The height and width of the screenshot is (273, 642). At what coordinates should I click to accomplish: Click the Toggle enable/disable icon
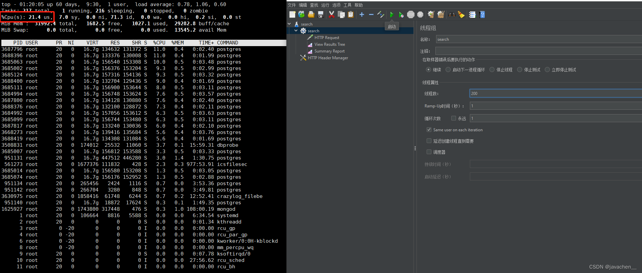tap(381, 14)
